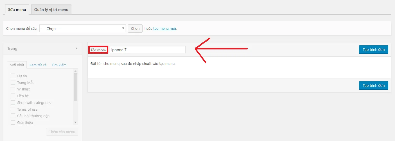
Task: Select the Terms of use checkbox
Action: point(13,109)
